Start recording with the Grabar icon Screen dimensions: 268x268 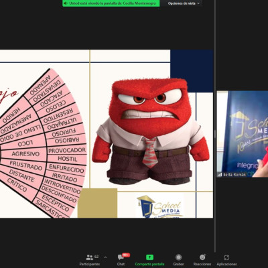[178, 257]
